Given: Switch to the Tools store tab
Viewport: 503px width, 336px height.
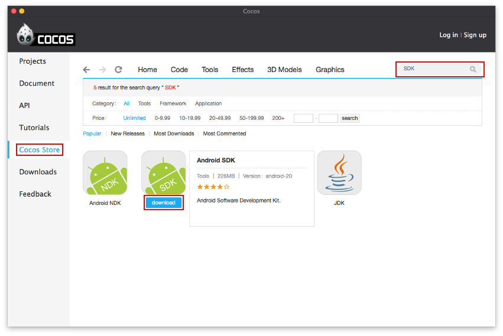Looking at the screenshot, I should point(210,70).
